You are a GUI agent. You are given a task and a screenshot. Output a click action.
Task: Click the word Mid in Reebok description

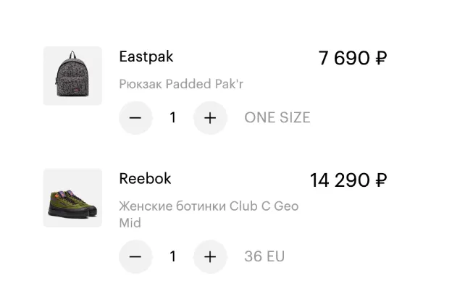point(130,223)
